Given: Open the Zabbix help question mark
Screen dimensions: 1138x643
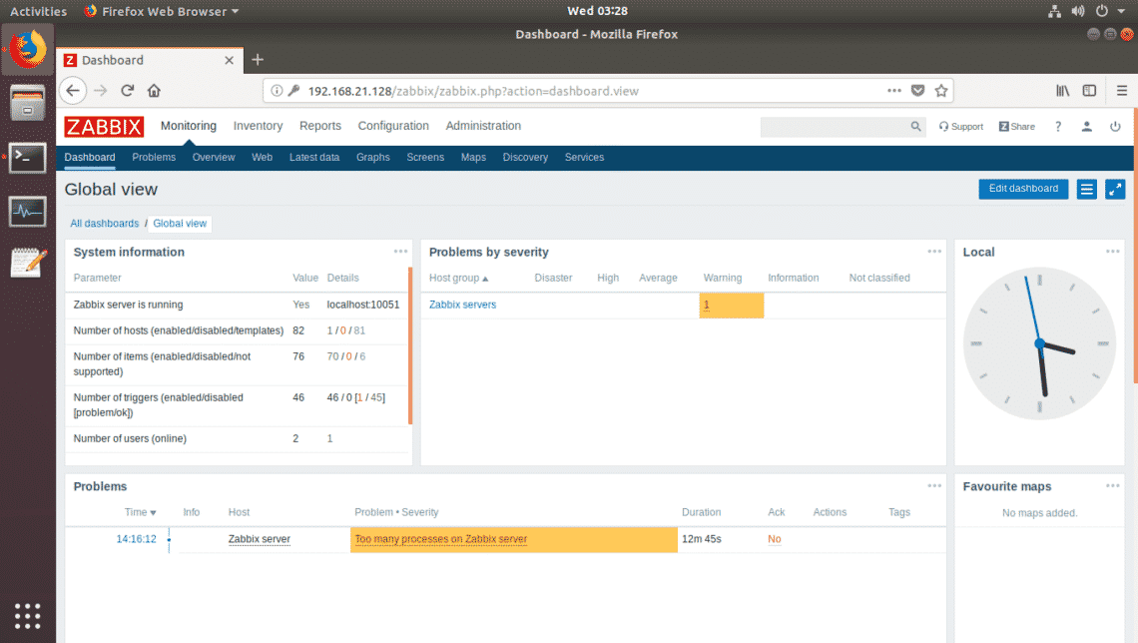Looking at the screenshot, I should [1058, 126].
